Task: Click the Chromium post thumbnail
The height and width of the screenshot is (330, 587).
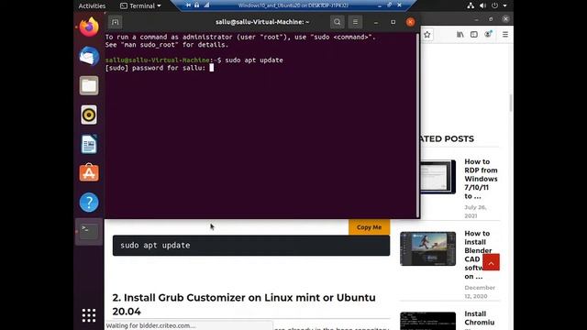Action: (428, 321)
